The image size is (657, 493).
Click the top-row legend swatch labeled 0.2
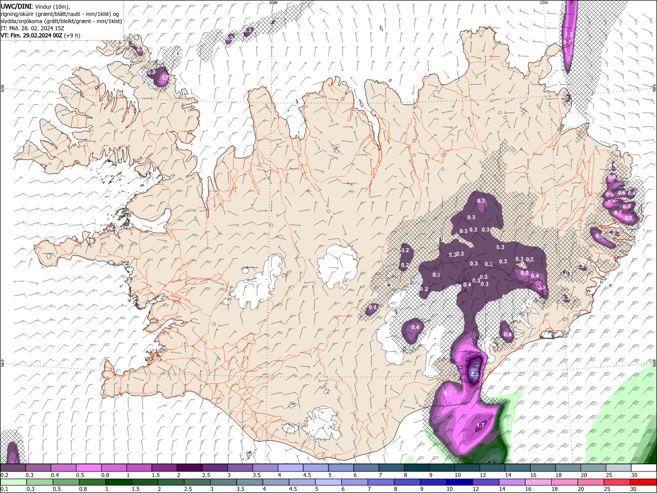pyautogui.click(x=13, y=468)
